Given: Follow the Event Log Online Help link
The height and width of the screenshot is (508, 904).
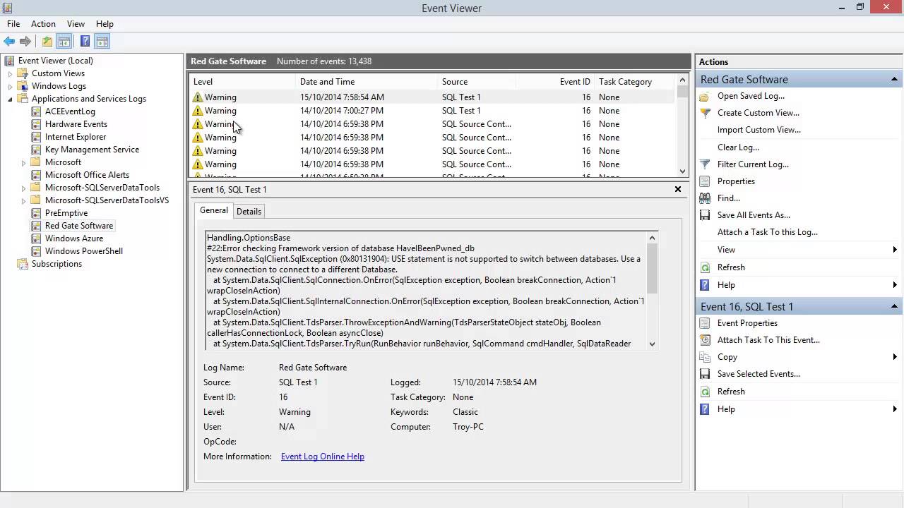Looking at the screenshot, I should pos(323,456).
